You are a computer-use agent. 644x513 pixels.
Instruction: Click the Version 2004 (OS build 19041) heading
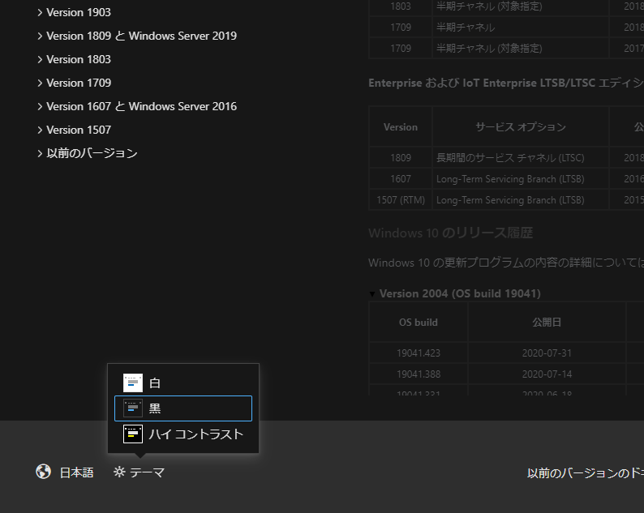(460, 293)
